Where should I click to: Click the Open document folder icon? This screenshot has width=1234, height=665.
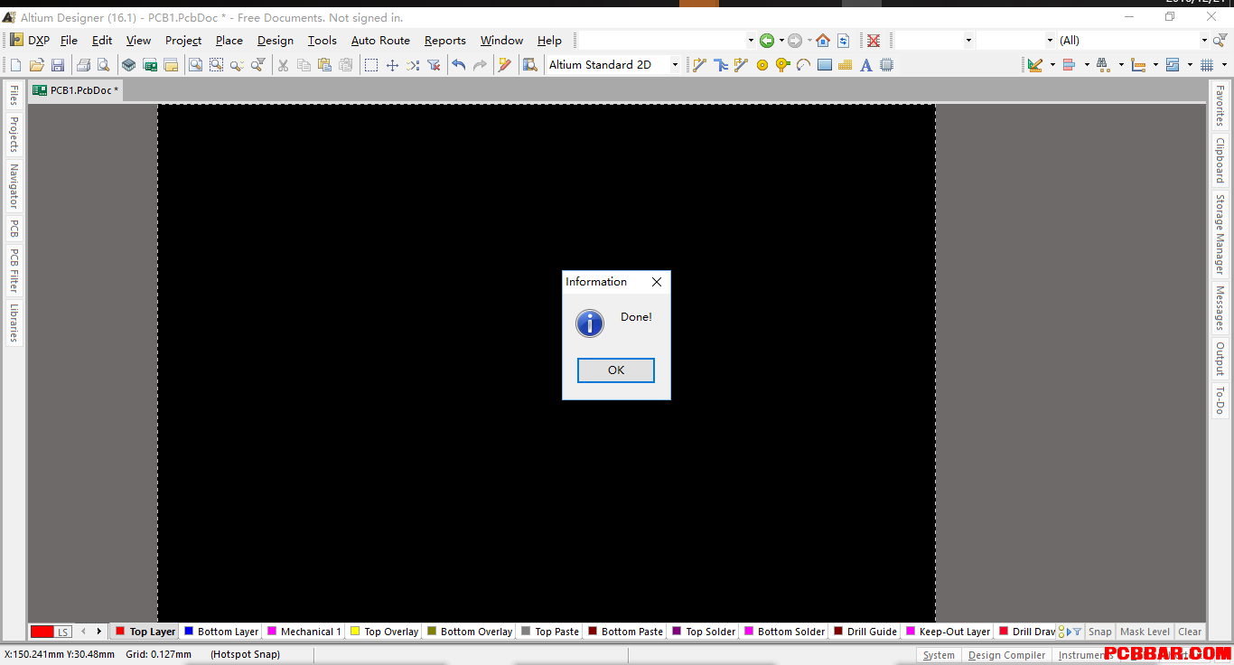[x=37, y=65]
